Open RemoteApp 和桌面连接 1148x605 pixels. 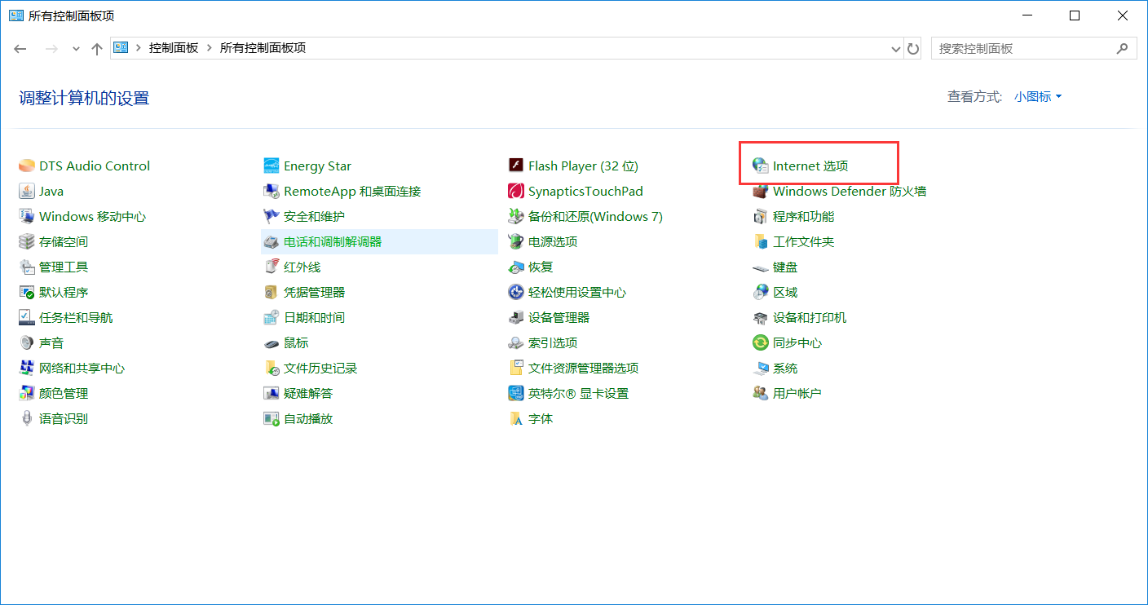point(352,192)
